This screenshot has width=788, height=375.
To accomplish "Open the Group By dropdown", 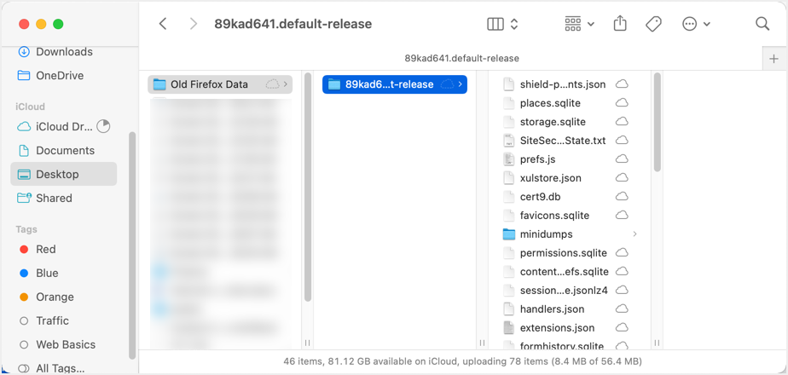I will 579,24.
